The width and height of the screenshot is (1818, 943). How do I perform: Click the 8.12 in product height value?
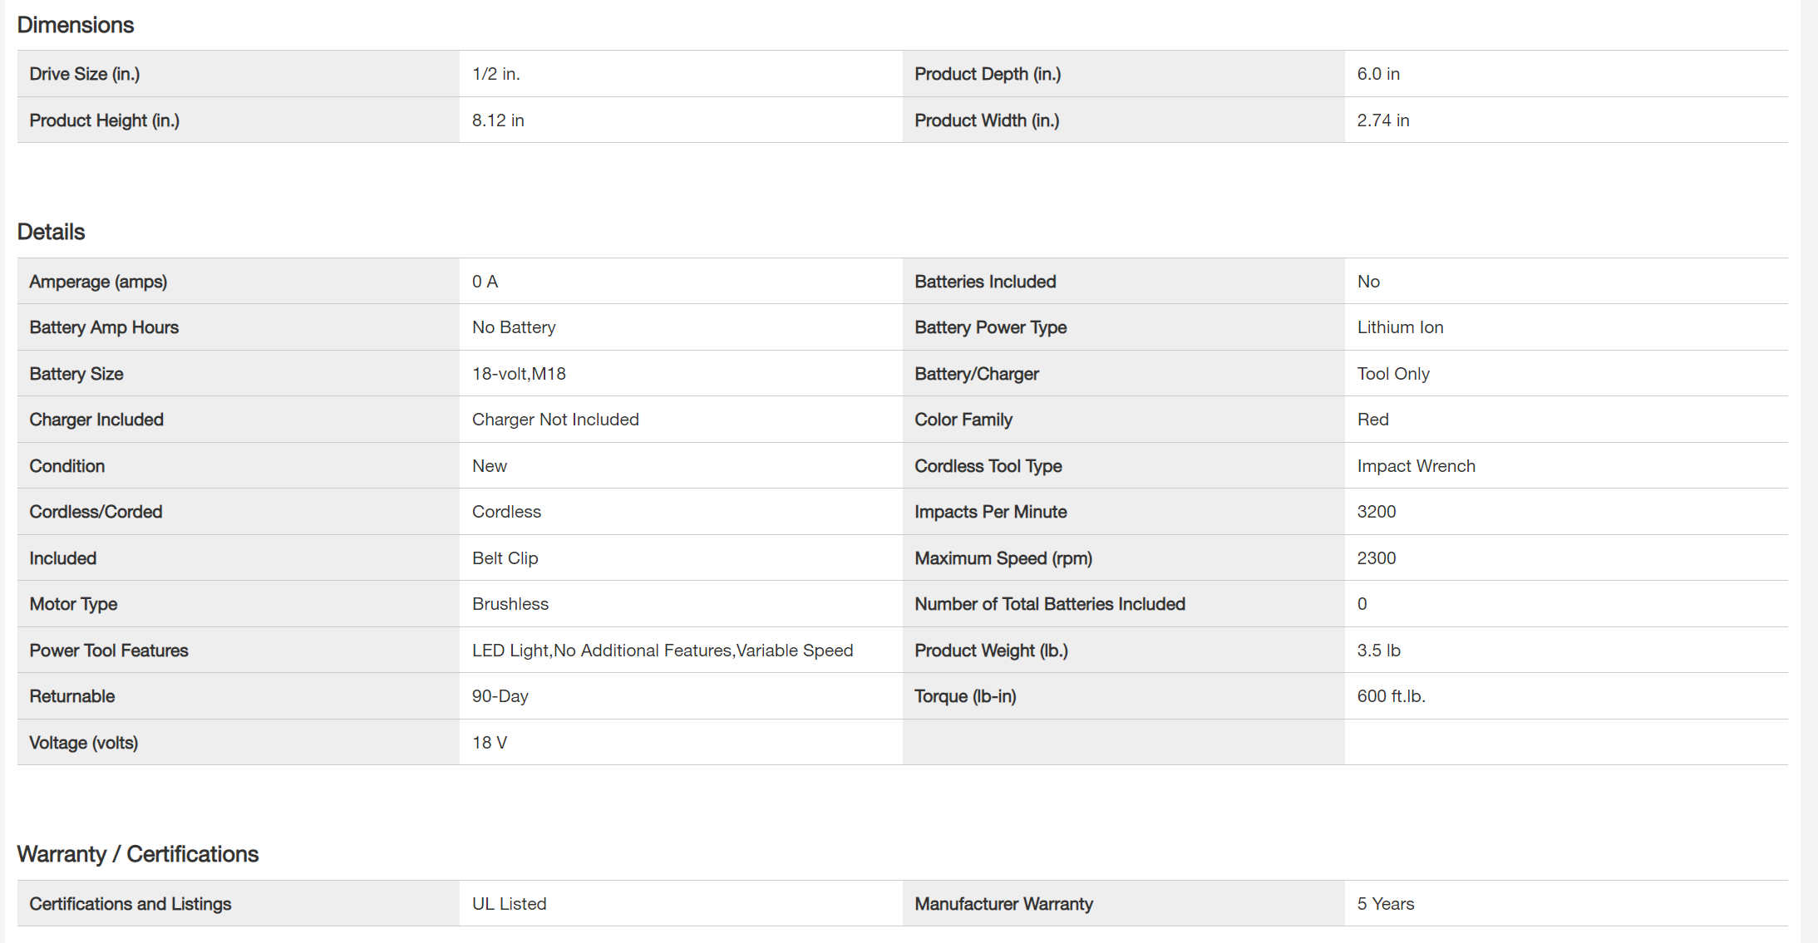click(498, 120)
